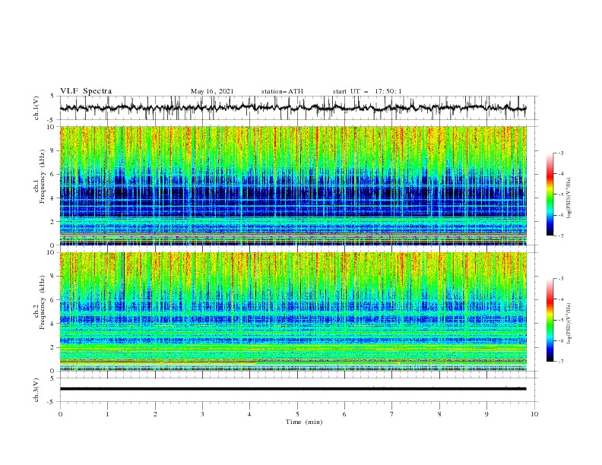Click the "5" tick on ch.1(V) axis

[53, 96]
